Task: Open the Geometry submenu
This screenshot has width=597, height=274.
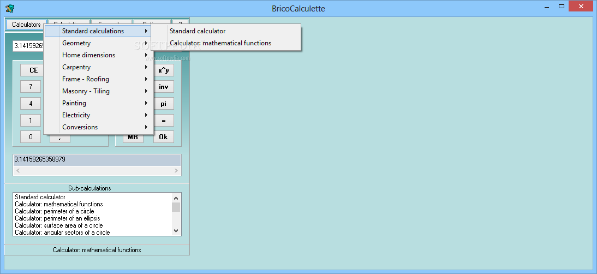Action: [99, 43]
